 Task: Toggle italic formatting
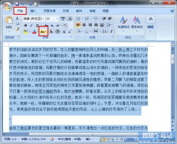tap(31, 25)
